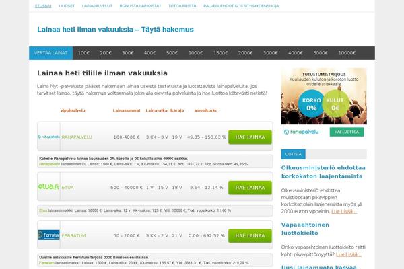
Task: Click the KULUT 0€ circle in banner
Action: click(x=335, y=104)
